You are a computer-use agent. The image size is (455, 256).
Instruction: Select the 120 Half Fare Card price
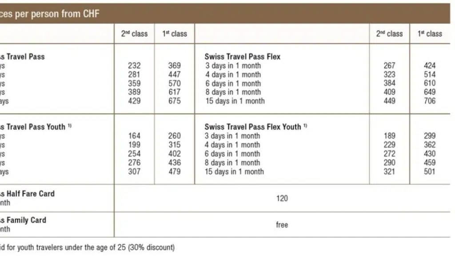click(x=282, y=199)
